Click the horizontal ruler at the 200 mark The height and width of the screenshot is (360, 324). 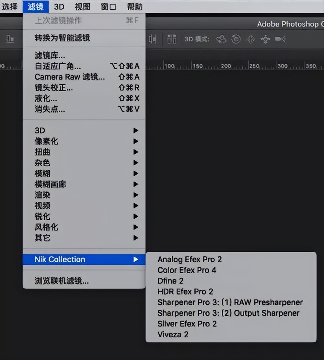tap(226, 66)
